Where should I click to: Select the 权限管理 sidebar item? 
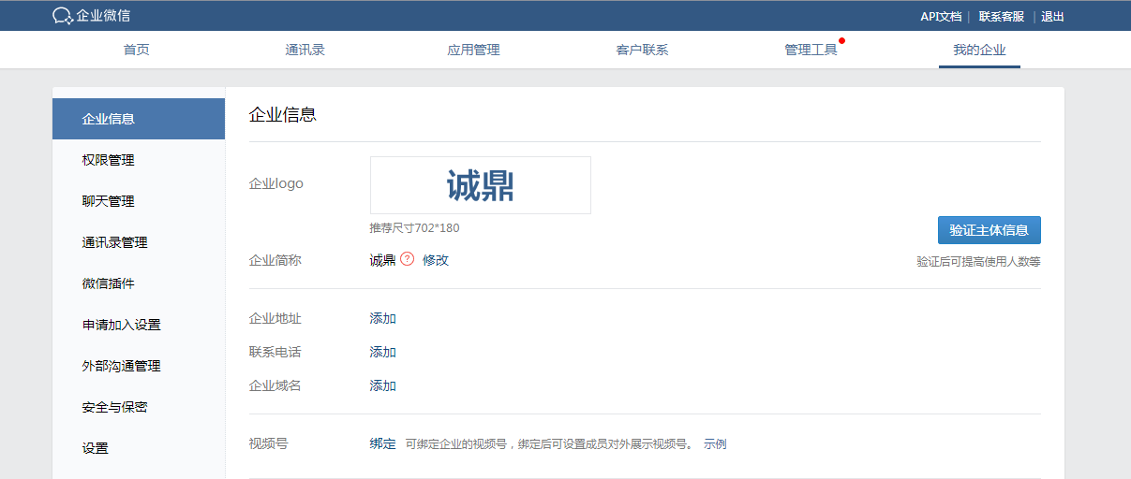point(109,160)
